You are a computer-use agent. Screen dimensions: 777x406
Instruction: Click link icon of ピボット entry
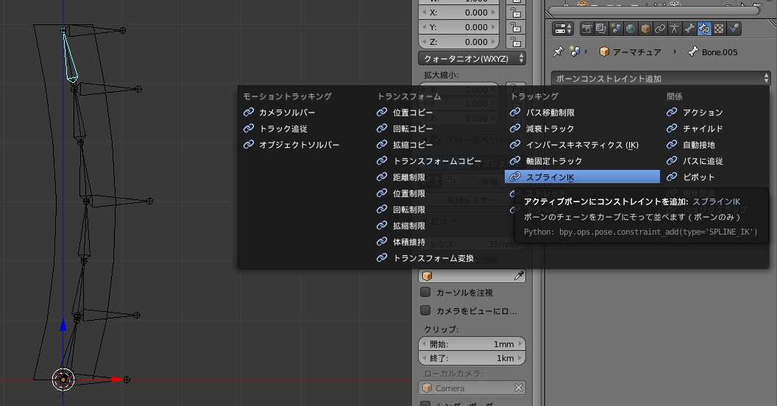coord(672,177)
